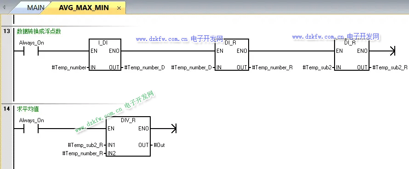This screenshot has height=169, width=409.
Task: Select #Temp_number input operand of I_DI
Action: click(69, 68)
